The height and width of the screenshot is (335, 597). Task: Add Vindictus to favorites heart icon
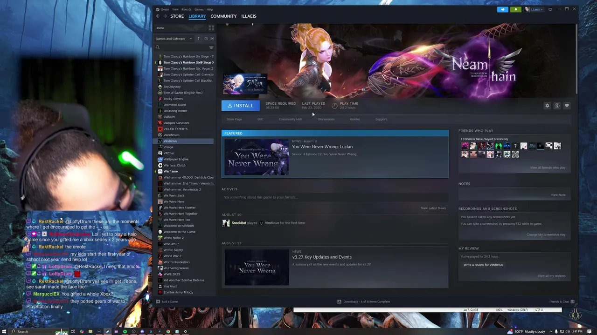567,106
